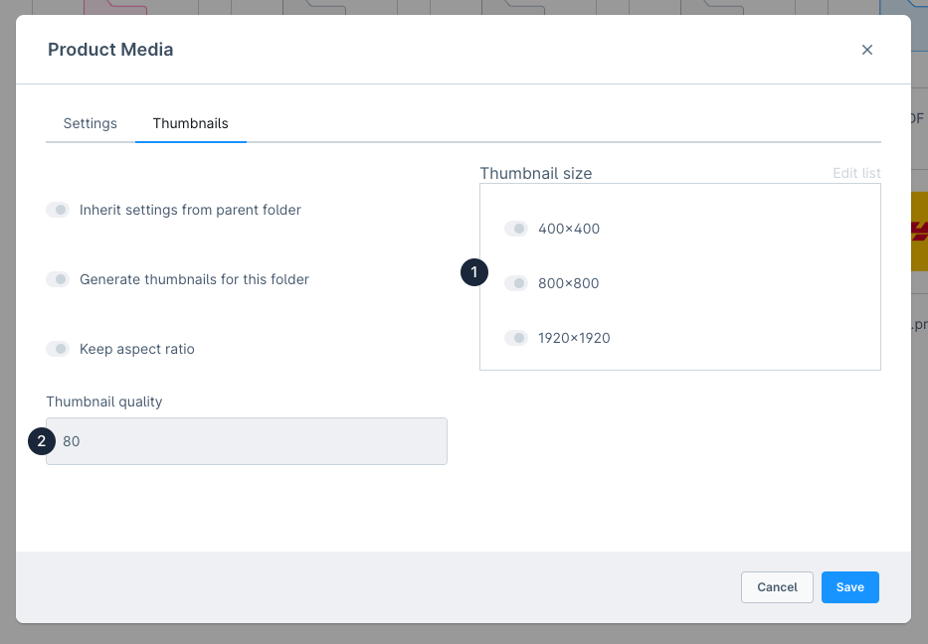Switch to the Settings tab

coord(90,123)
